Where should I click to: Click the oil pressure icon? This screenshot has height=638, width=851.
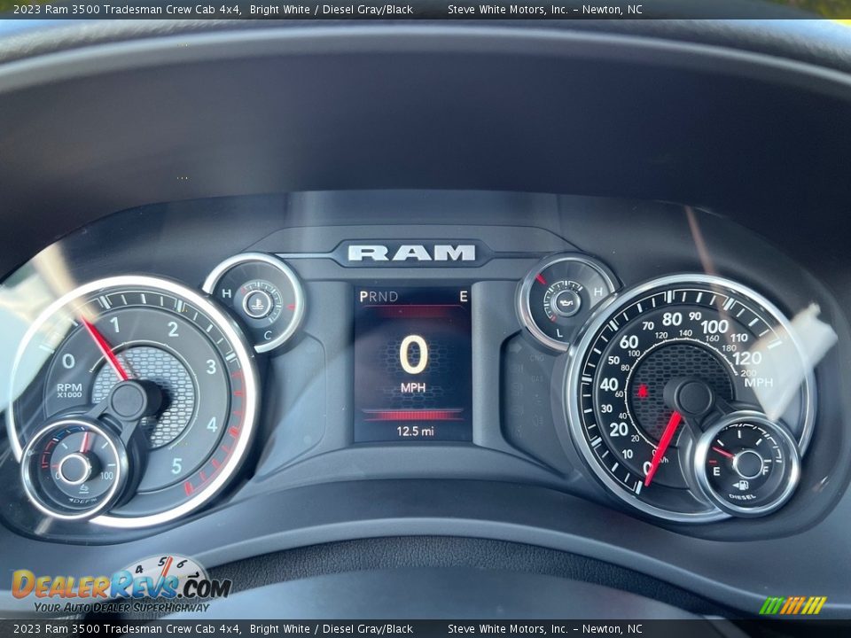[566, 301]
